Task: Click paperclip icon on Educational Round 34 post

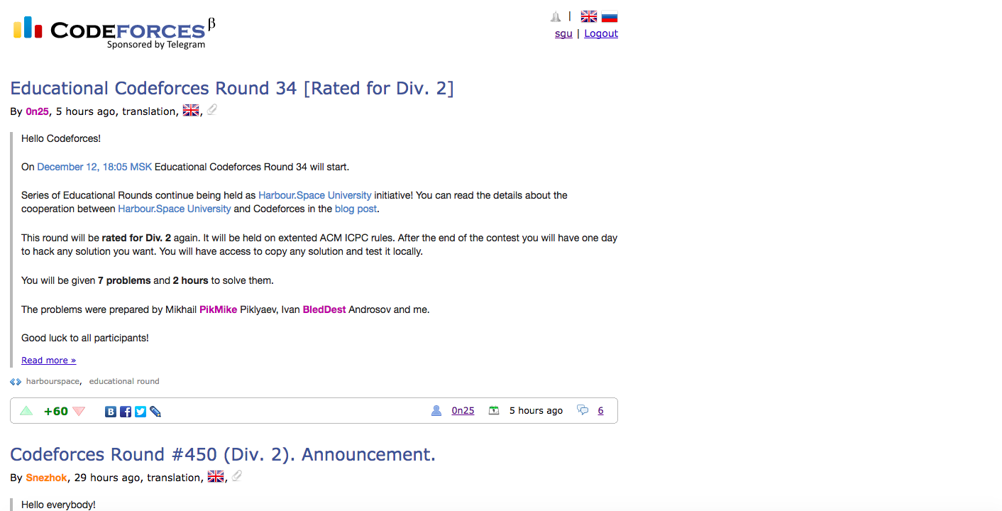Action: click(211, 110)
